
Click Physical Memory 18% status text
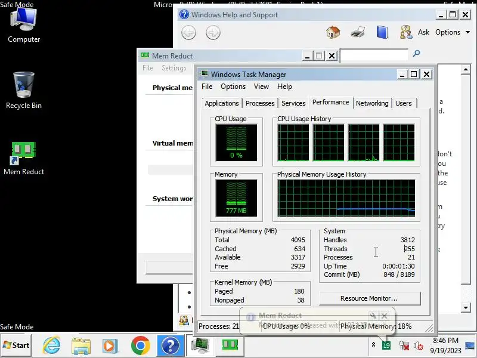(376, 326)
